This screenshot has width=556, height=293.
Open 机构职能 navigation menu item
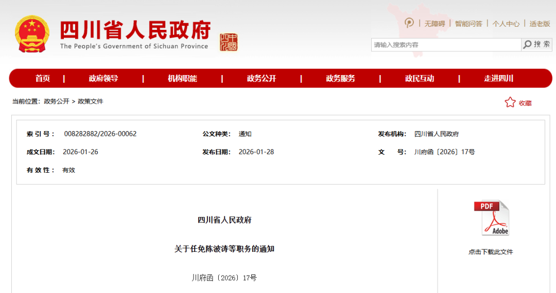point(182,79)
